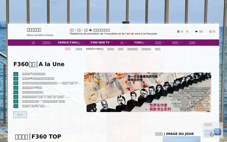
Task: Click green badge beside the "(7)" headline
Action: (16, 74)
